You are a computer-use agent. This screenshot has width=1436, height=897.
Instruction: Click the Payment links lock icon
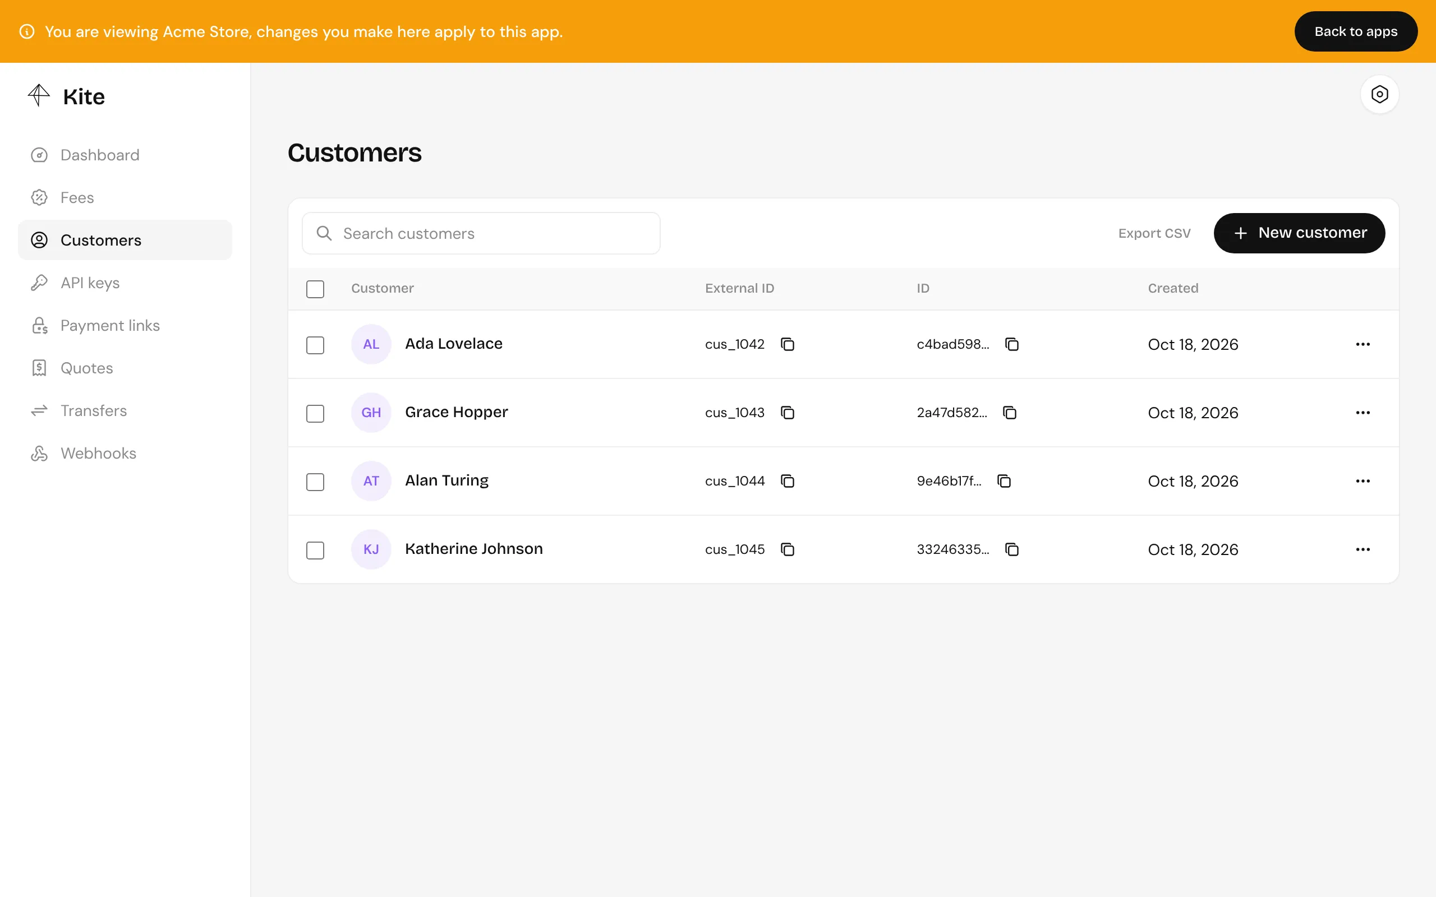coord(39,326)
